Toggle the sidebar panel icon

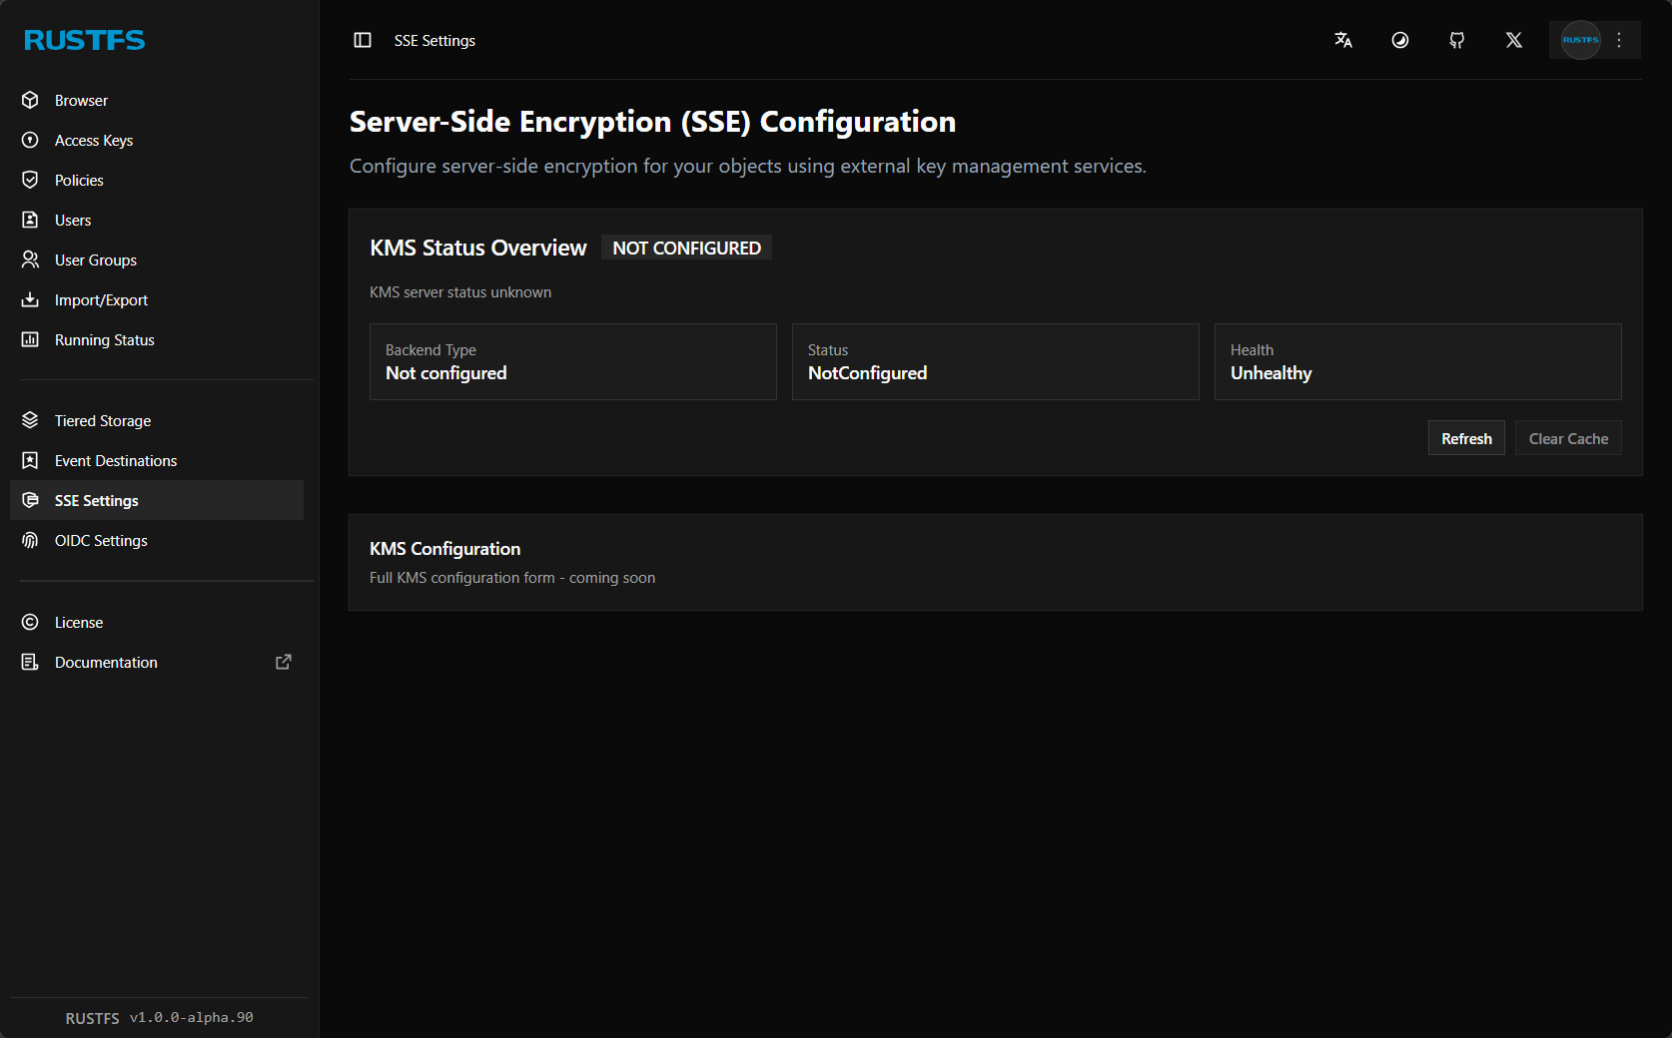(x=363, y=40)
